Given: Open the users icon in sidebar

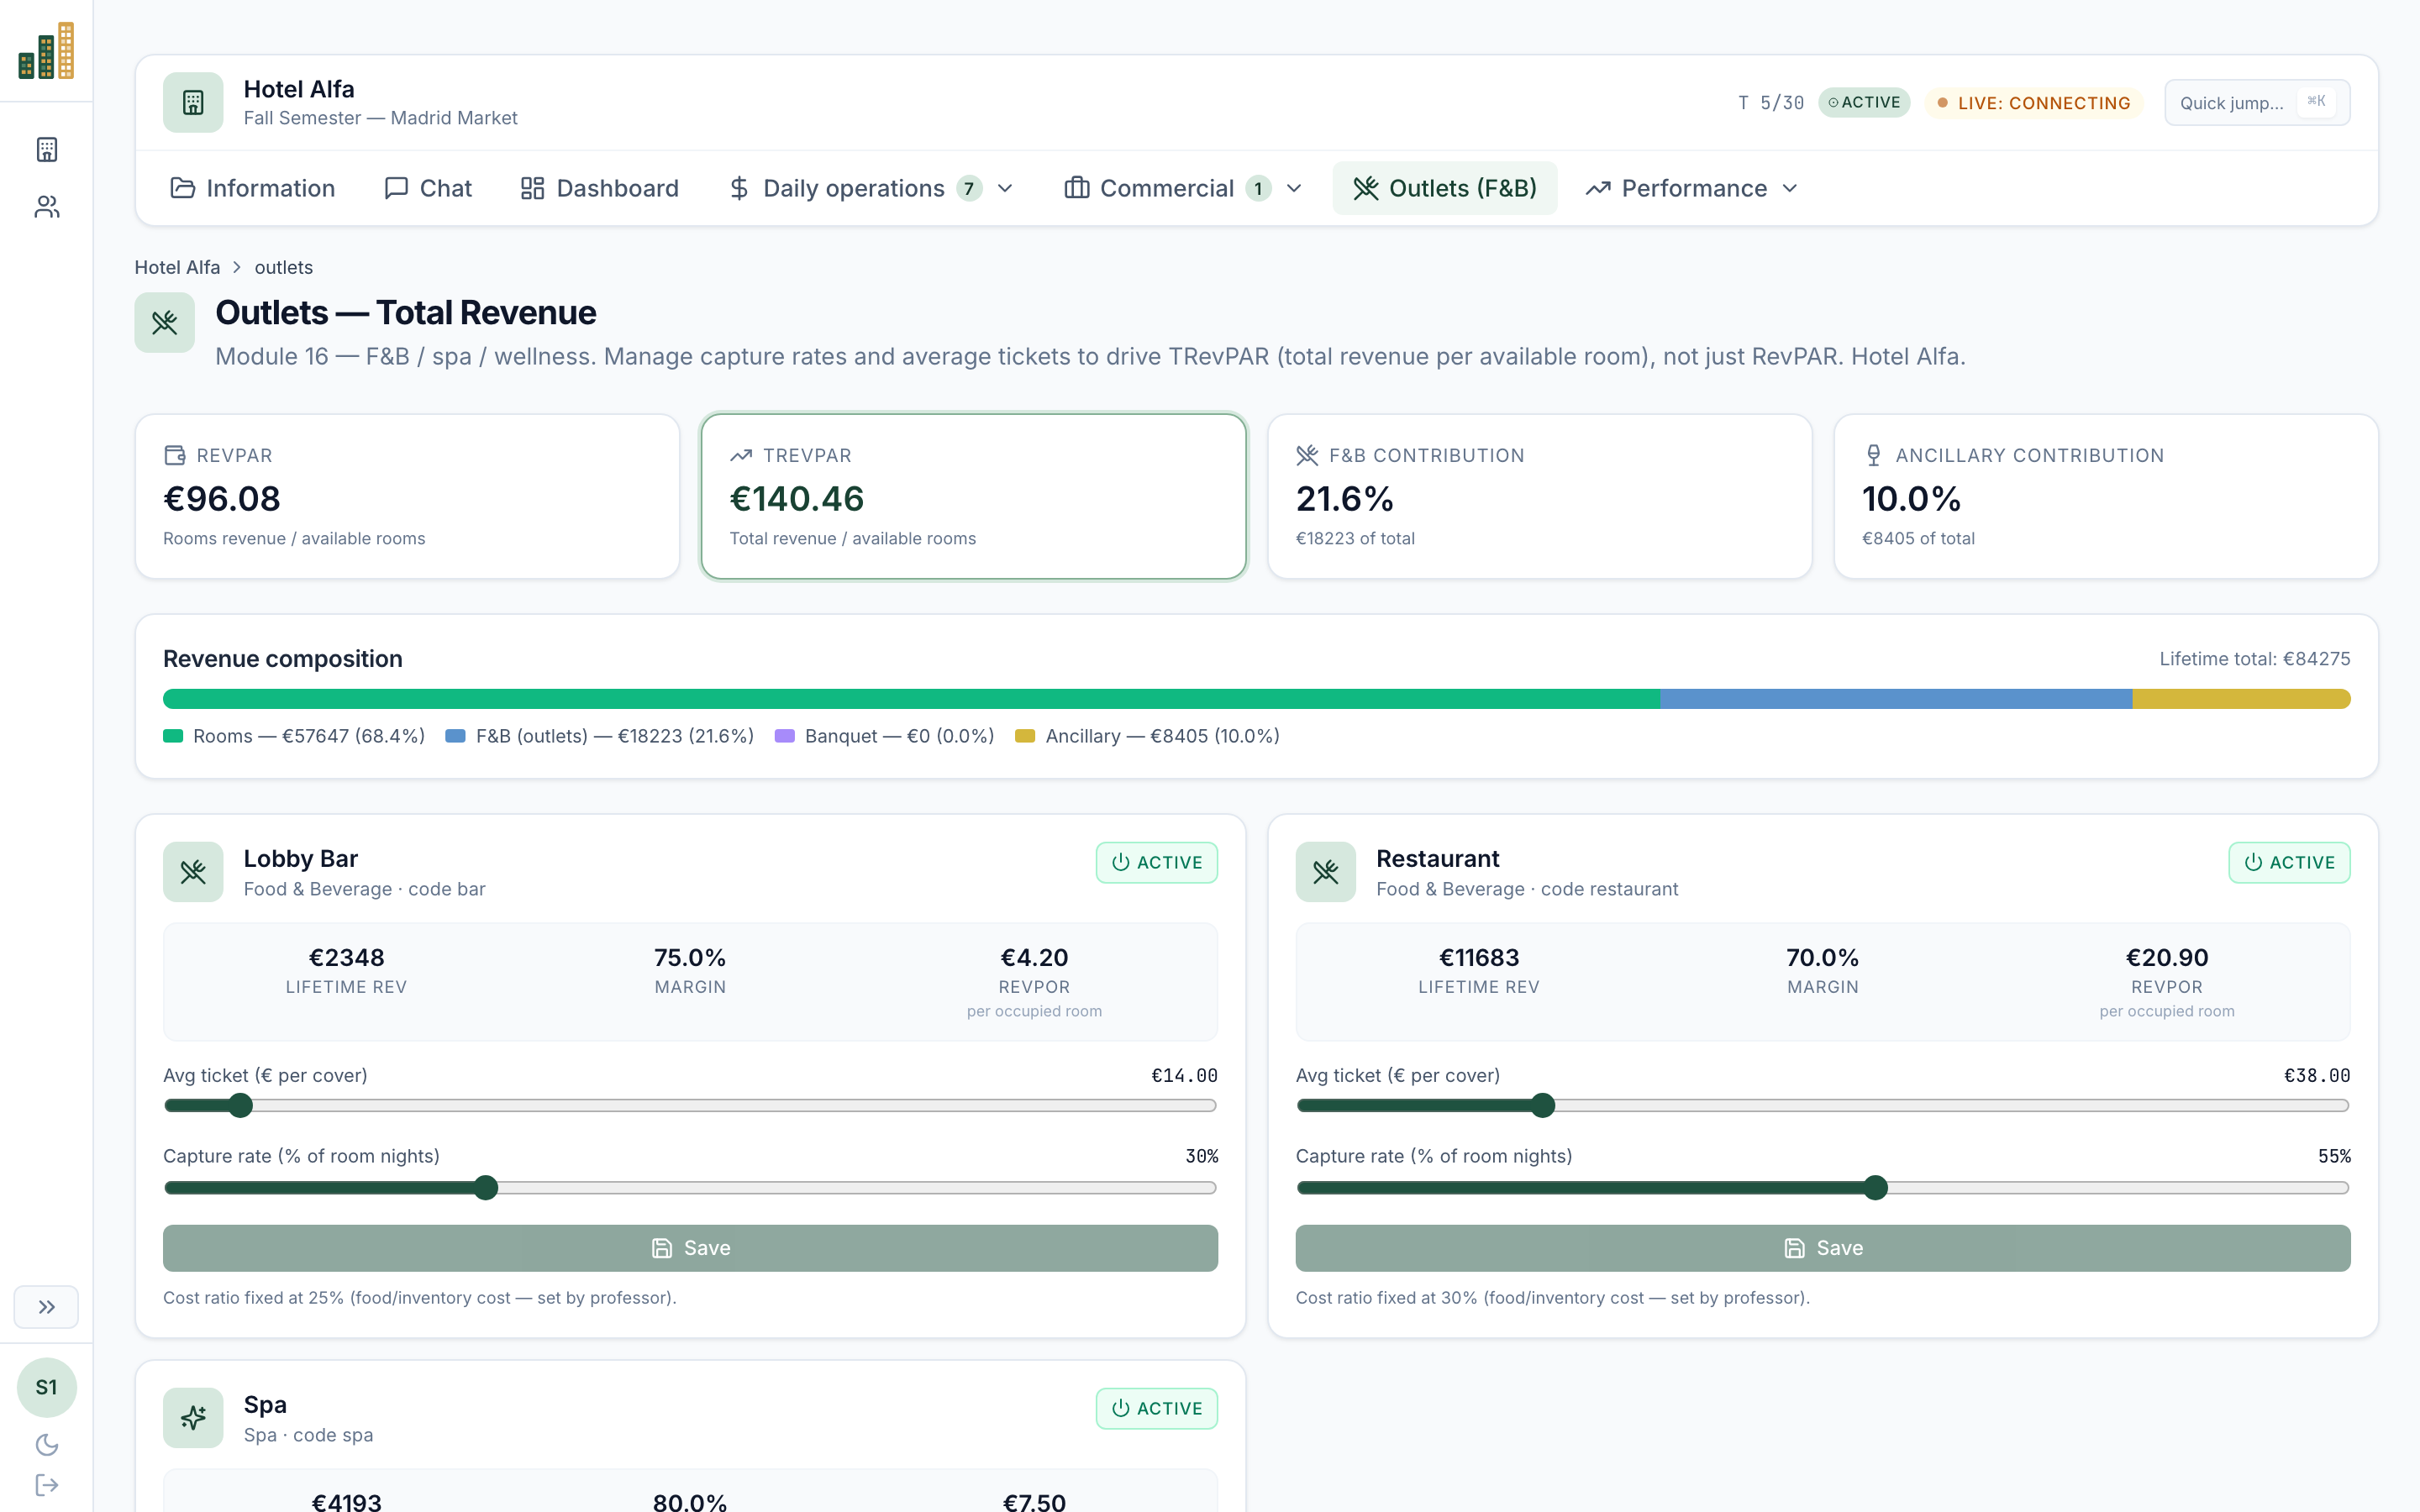Looking at the screenshot, I should [47, 207].
